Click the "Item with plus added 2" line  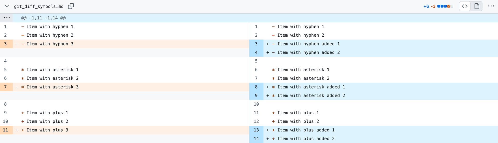tap(306, 139)
